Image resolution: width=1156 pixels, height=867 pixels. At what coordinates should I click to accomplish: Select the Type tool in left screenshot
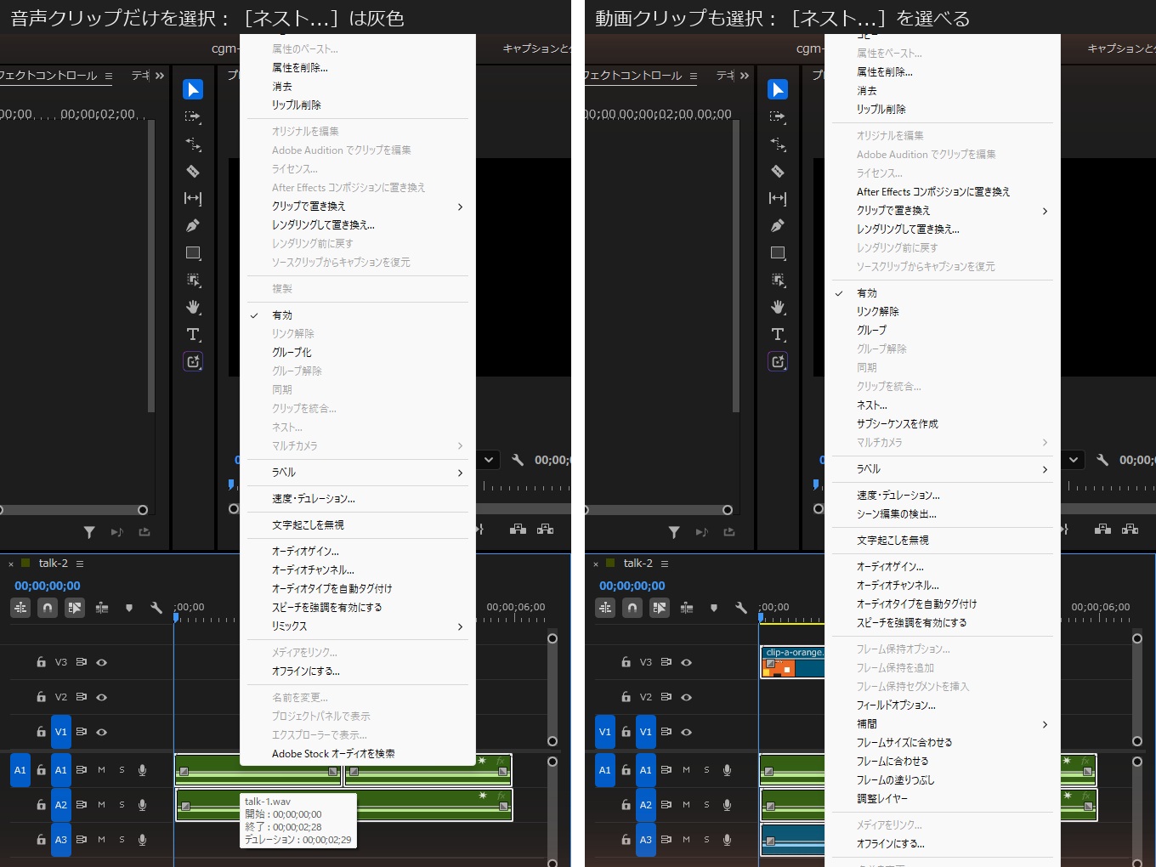[193, 334]
